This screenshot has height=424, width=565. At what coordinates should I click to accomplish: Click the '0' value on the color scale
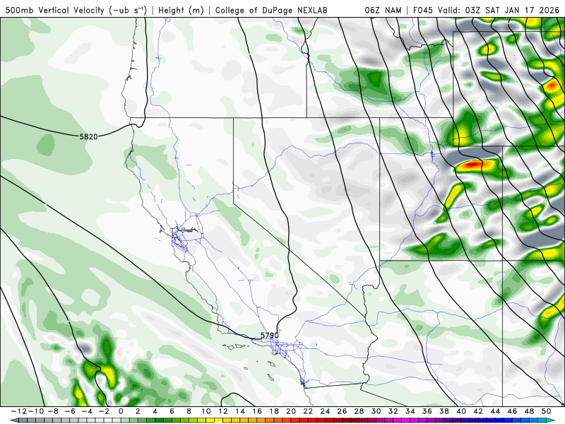point(121,411)
